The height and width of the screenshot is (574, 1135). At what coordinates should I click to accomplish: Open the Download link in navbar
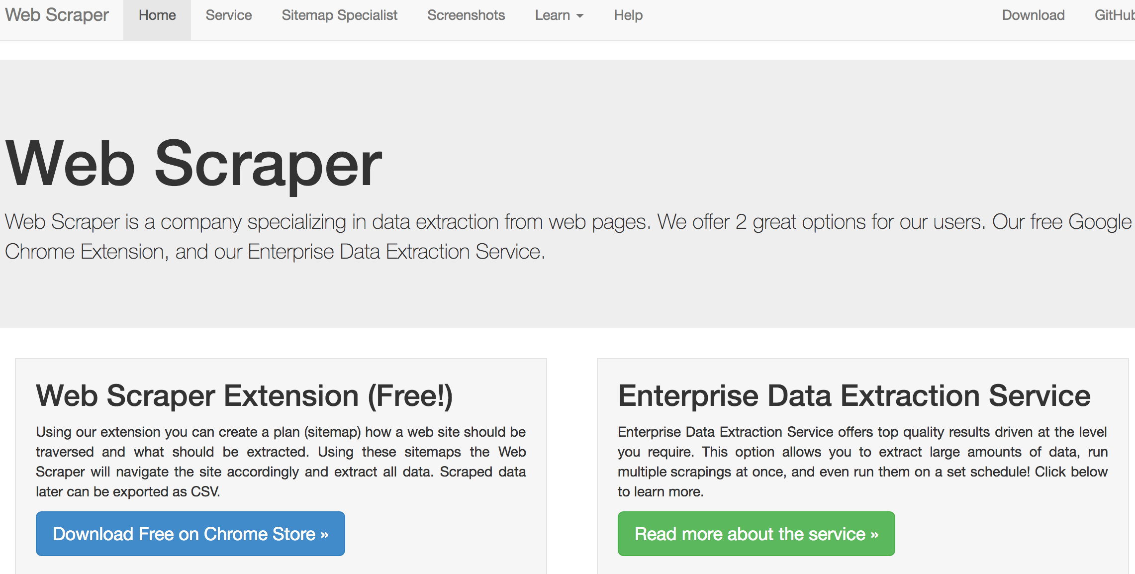point(1033,15)
